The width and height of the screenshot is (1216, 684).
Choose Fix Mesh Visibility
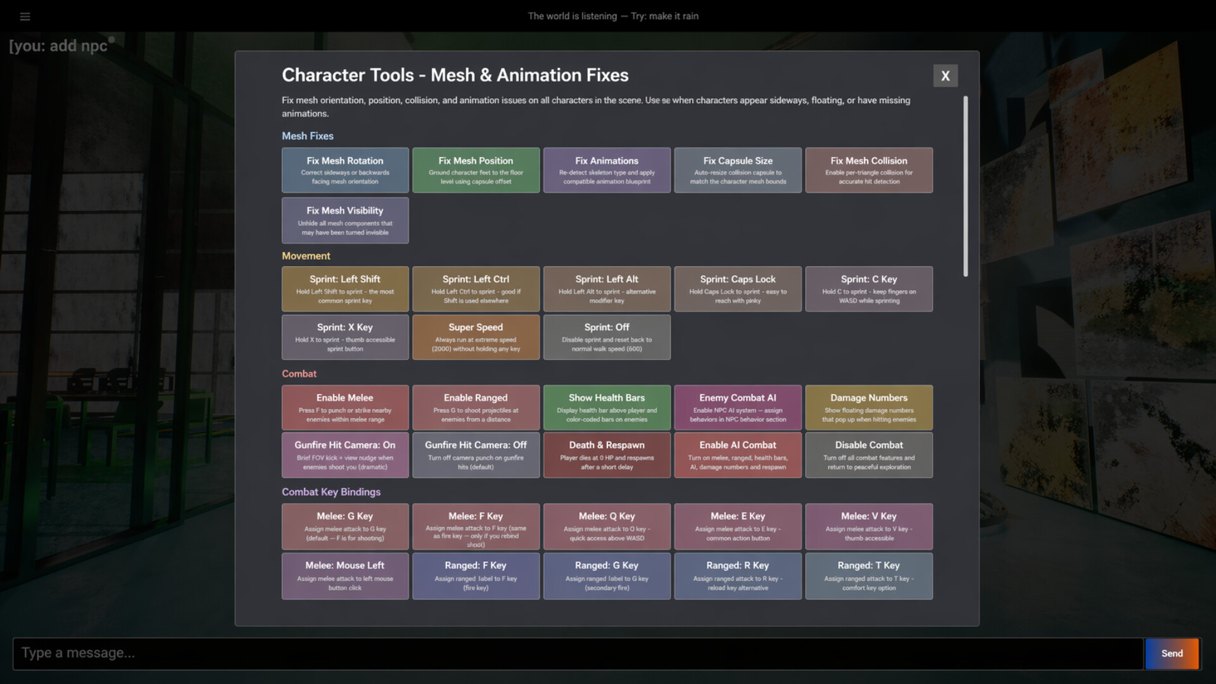345,220
